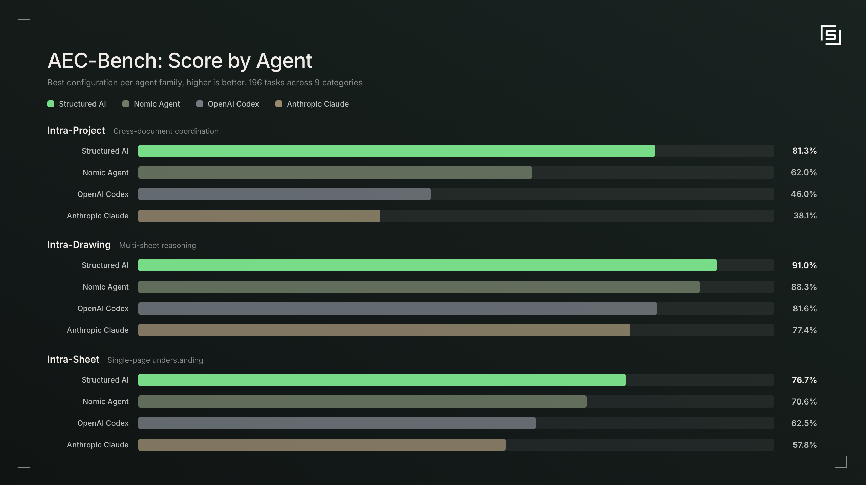Image resolution: width=866 pixels, height=485 pixels.
Task: Click the Anthropic Claude tan legend swatch
Action: coord(279,104)
